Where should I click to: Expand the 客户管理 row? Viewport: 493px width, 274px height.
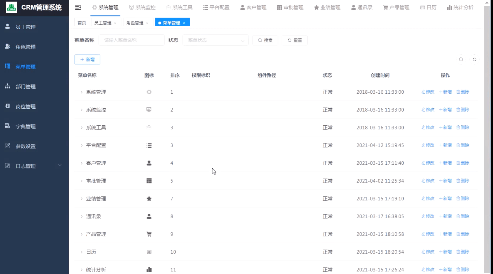coord(81,163)
